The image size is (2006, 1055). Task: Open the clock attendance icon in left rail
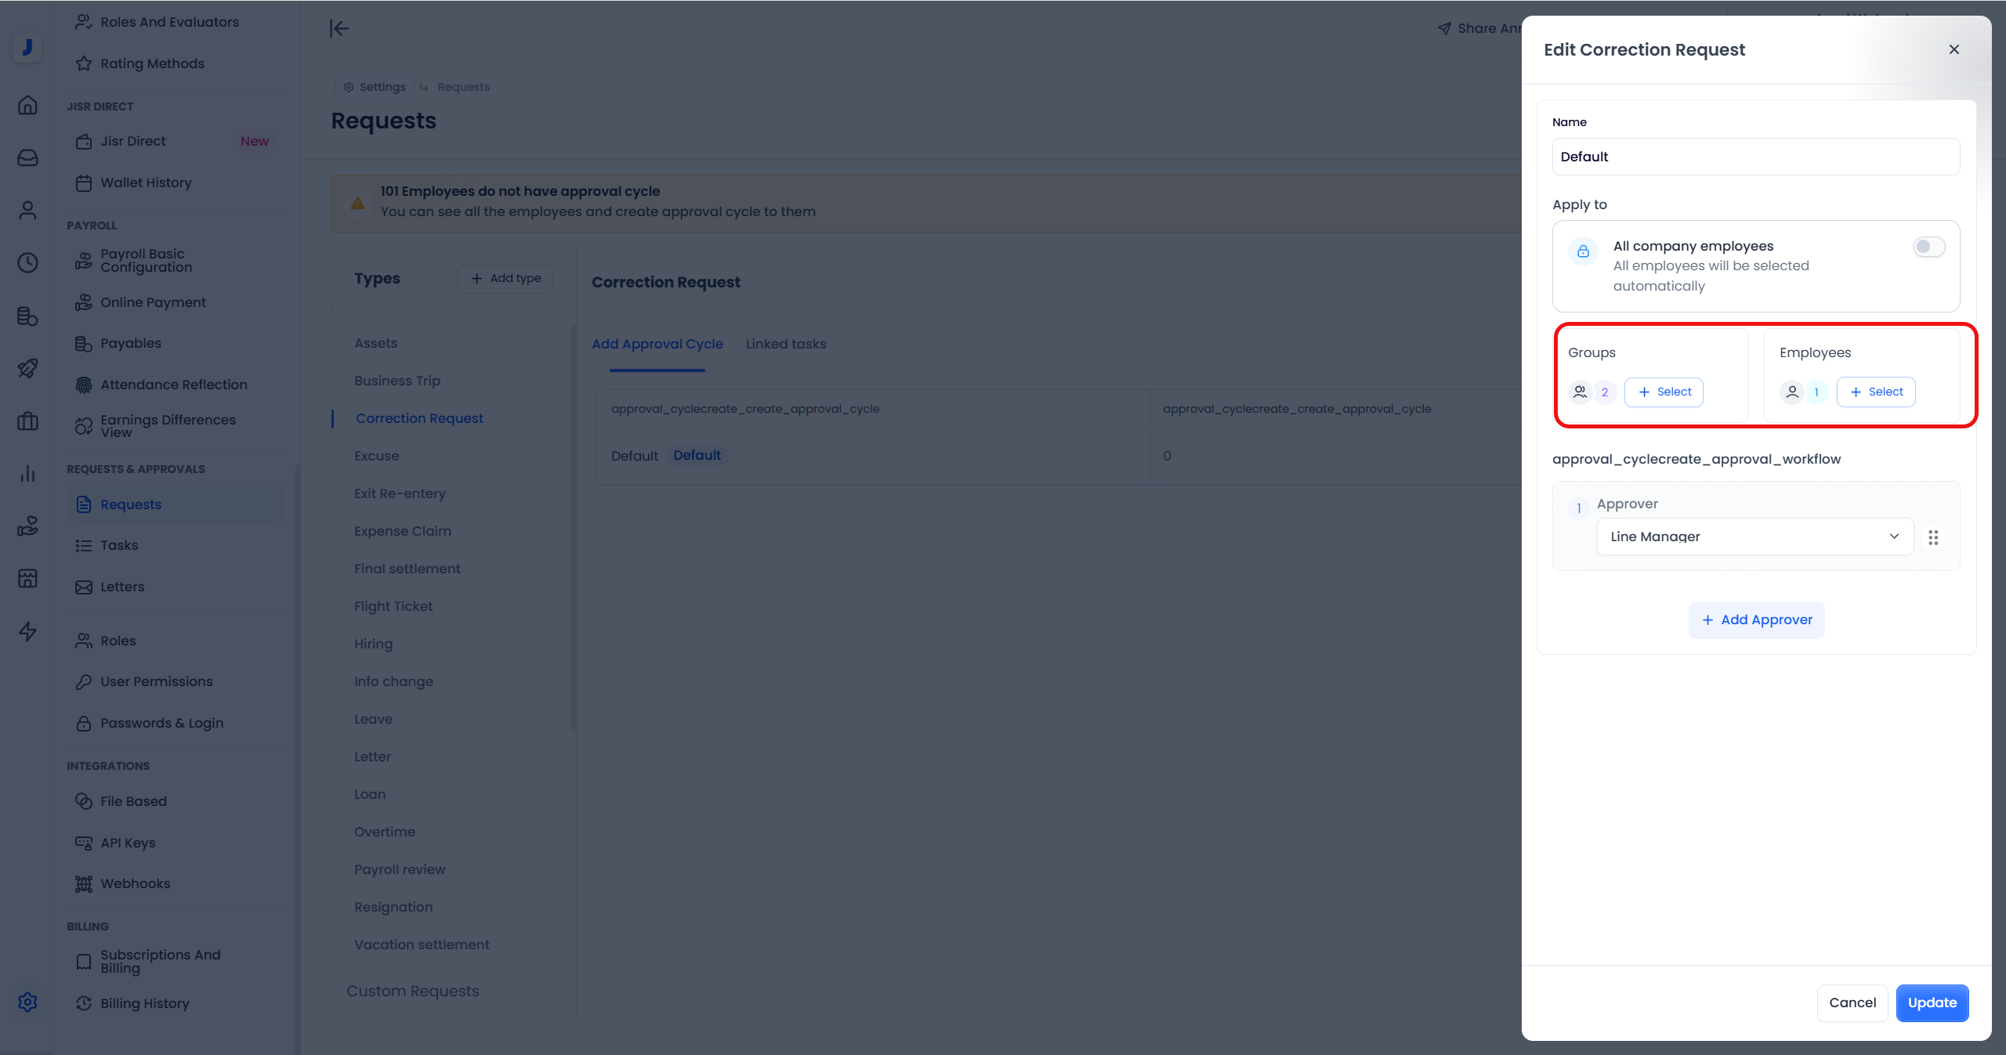[x=27, y=262]
